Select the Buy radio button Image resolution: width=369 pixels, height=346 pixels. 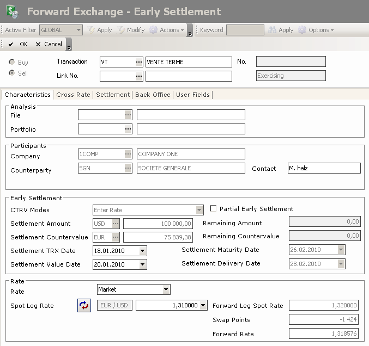12,63
